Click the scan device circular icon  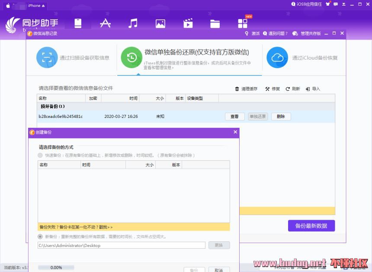(x=47, y=57)
